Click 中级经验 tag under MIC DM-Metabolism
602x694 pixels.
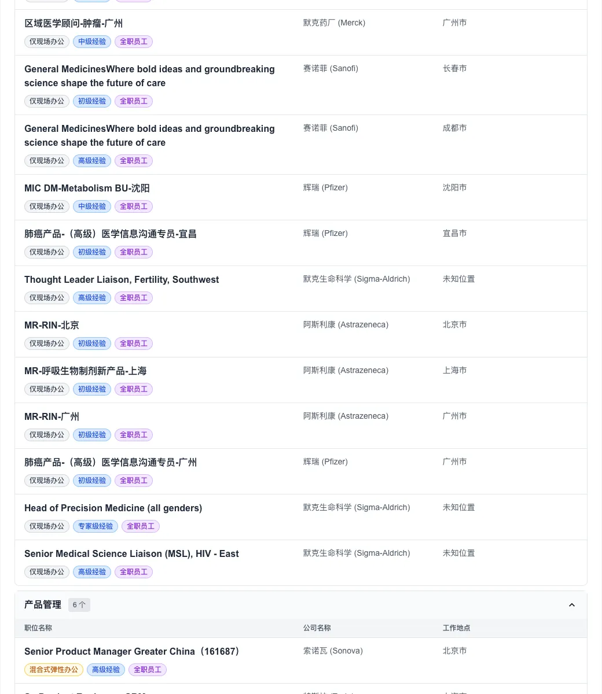[x=92, y=206]
